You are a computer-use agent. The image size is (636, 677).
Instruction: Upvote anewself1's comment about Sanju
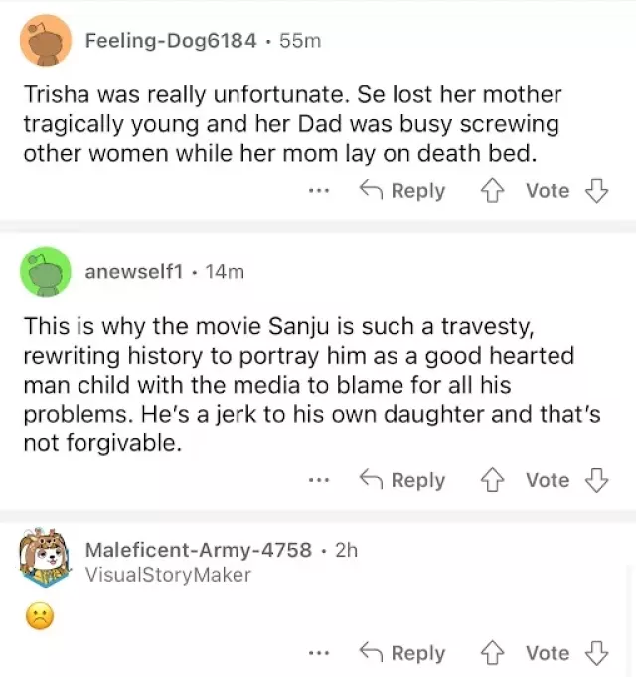coord(492,480)
